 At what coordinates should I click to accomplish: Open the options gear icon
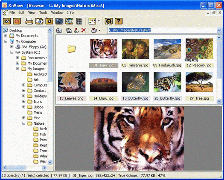(108, 21)
